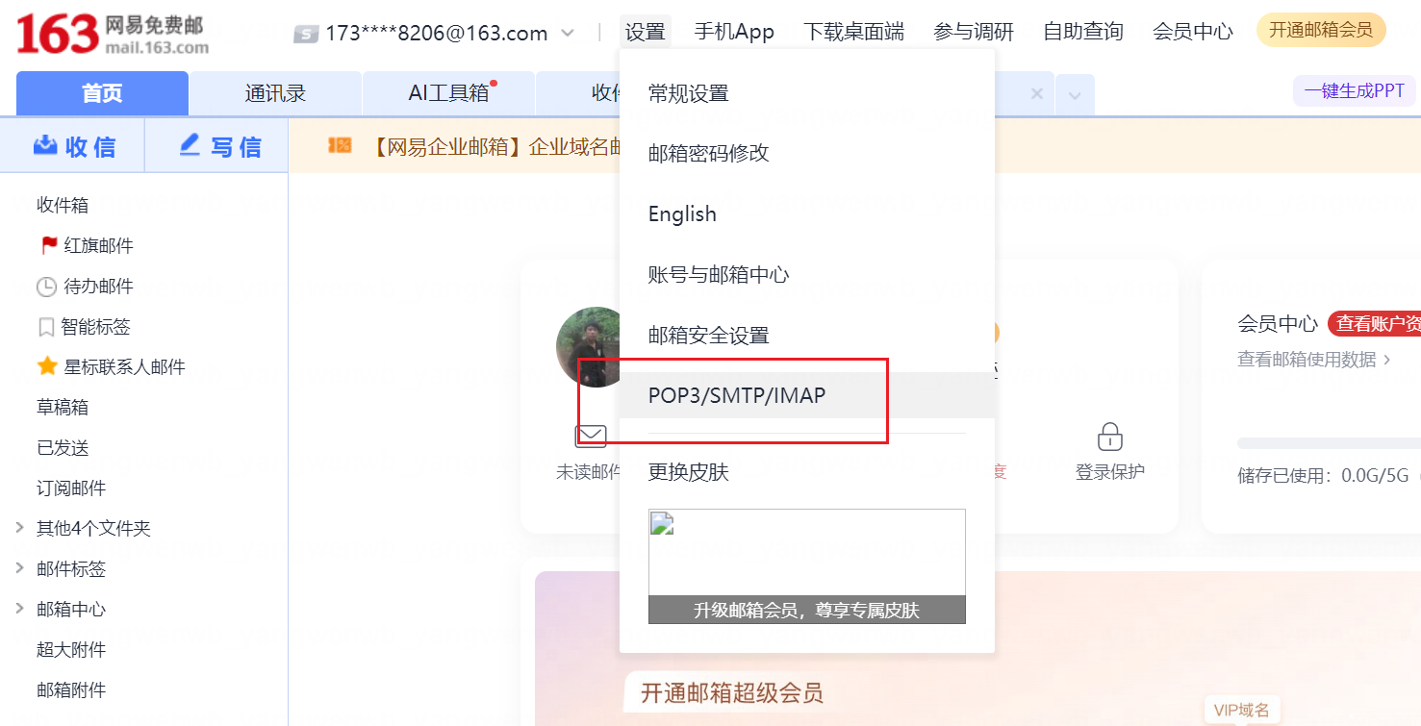Screen dimensions: 1421x726
Task: Choose 邮箱安全设置 in the settings menu
Action: point(709,336)
